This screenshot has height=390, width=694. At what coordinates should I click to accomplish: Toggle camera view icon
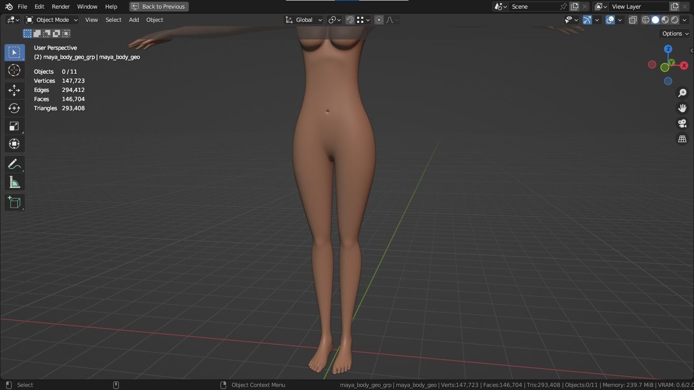pyautogui.click(x=682, y=123)
